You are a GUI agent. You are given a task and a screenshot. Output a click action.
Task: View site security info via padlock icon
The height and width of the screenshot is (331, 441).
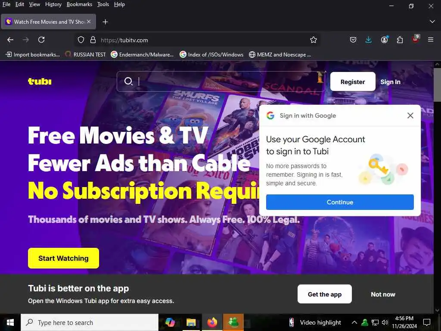click(93, 40)
